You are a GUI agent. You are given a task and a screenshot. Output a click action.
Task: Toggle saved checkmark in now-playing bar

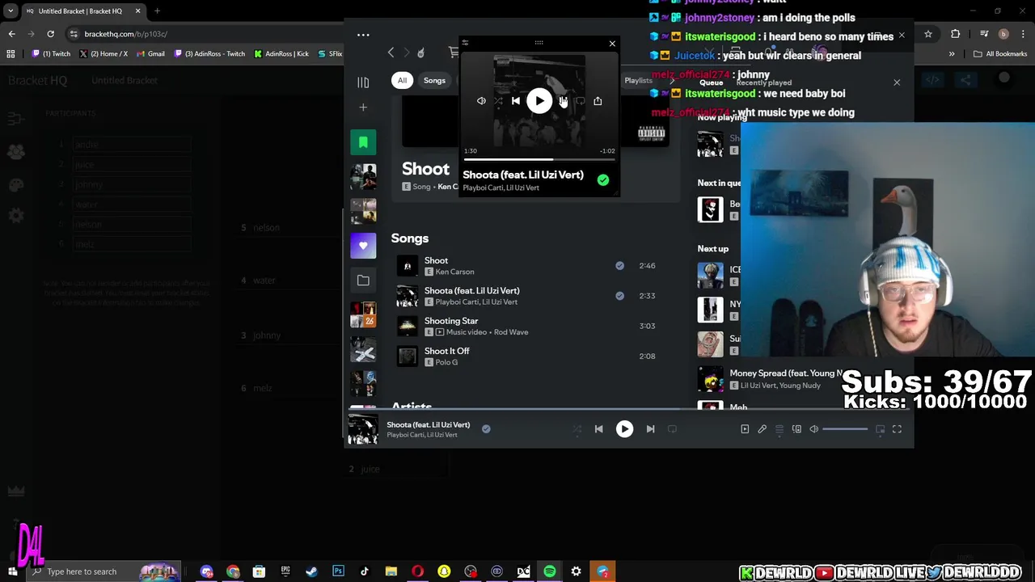pos(486,429)
